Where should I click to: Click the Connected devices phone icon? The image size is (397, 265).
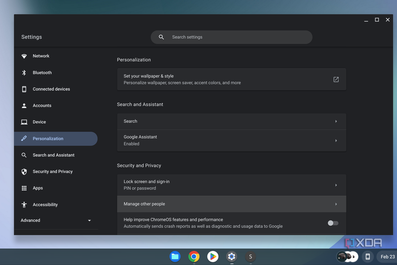[24, 89]
